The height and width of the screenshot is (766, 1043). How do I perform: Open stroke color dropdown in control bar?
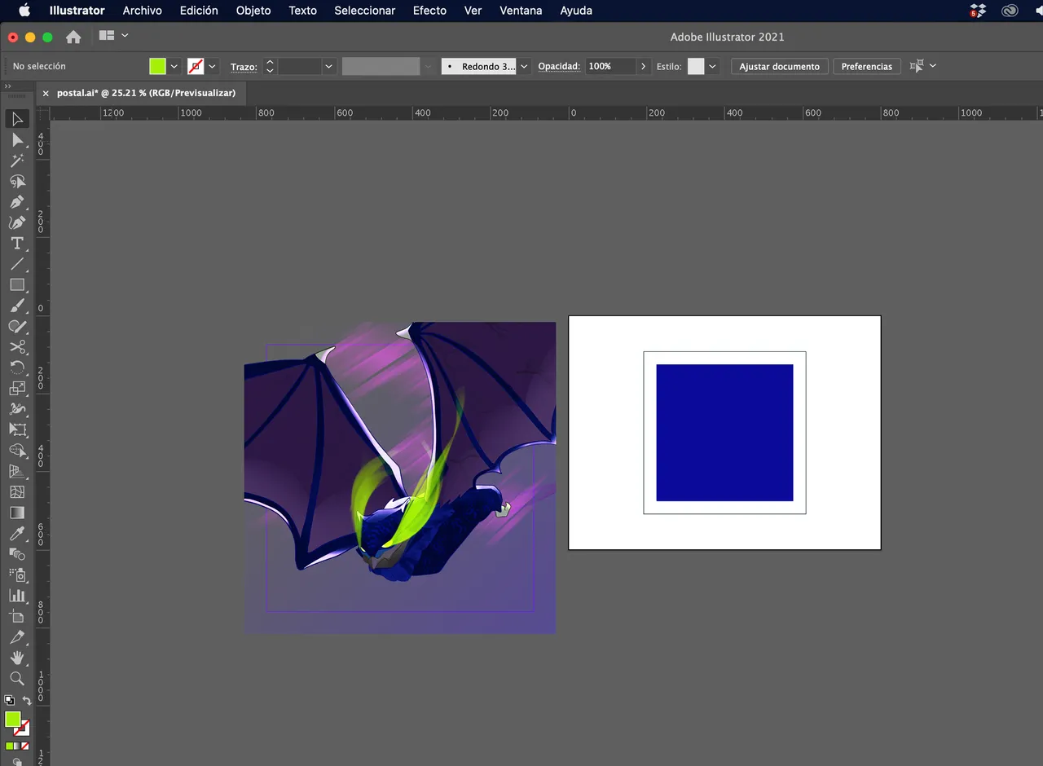(213, 66)
